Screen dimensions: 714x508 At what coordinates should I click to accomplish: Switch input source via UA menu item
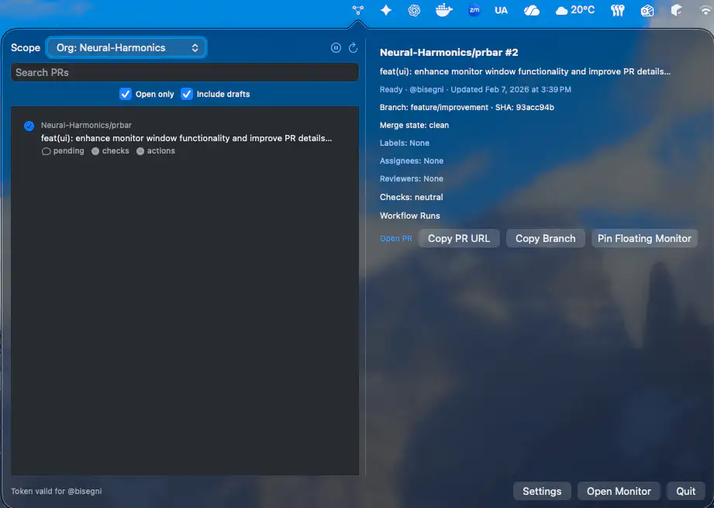(x=501, y=10)
